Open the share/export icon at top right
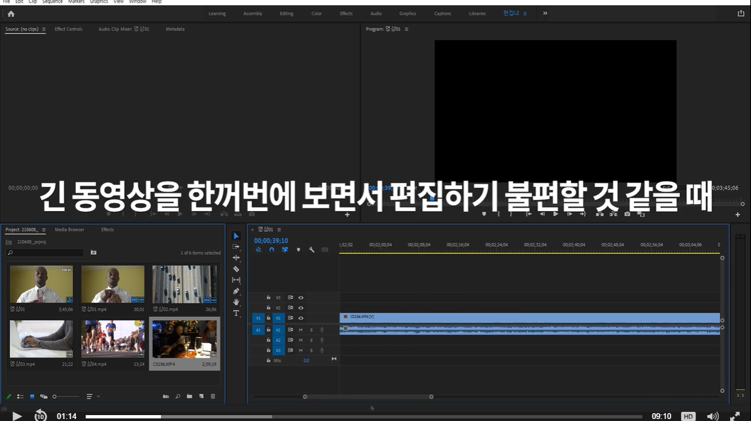The image size is (751, 421). click(x=741, y=13)
